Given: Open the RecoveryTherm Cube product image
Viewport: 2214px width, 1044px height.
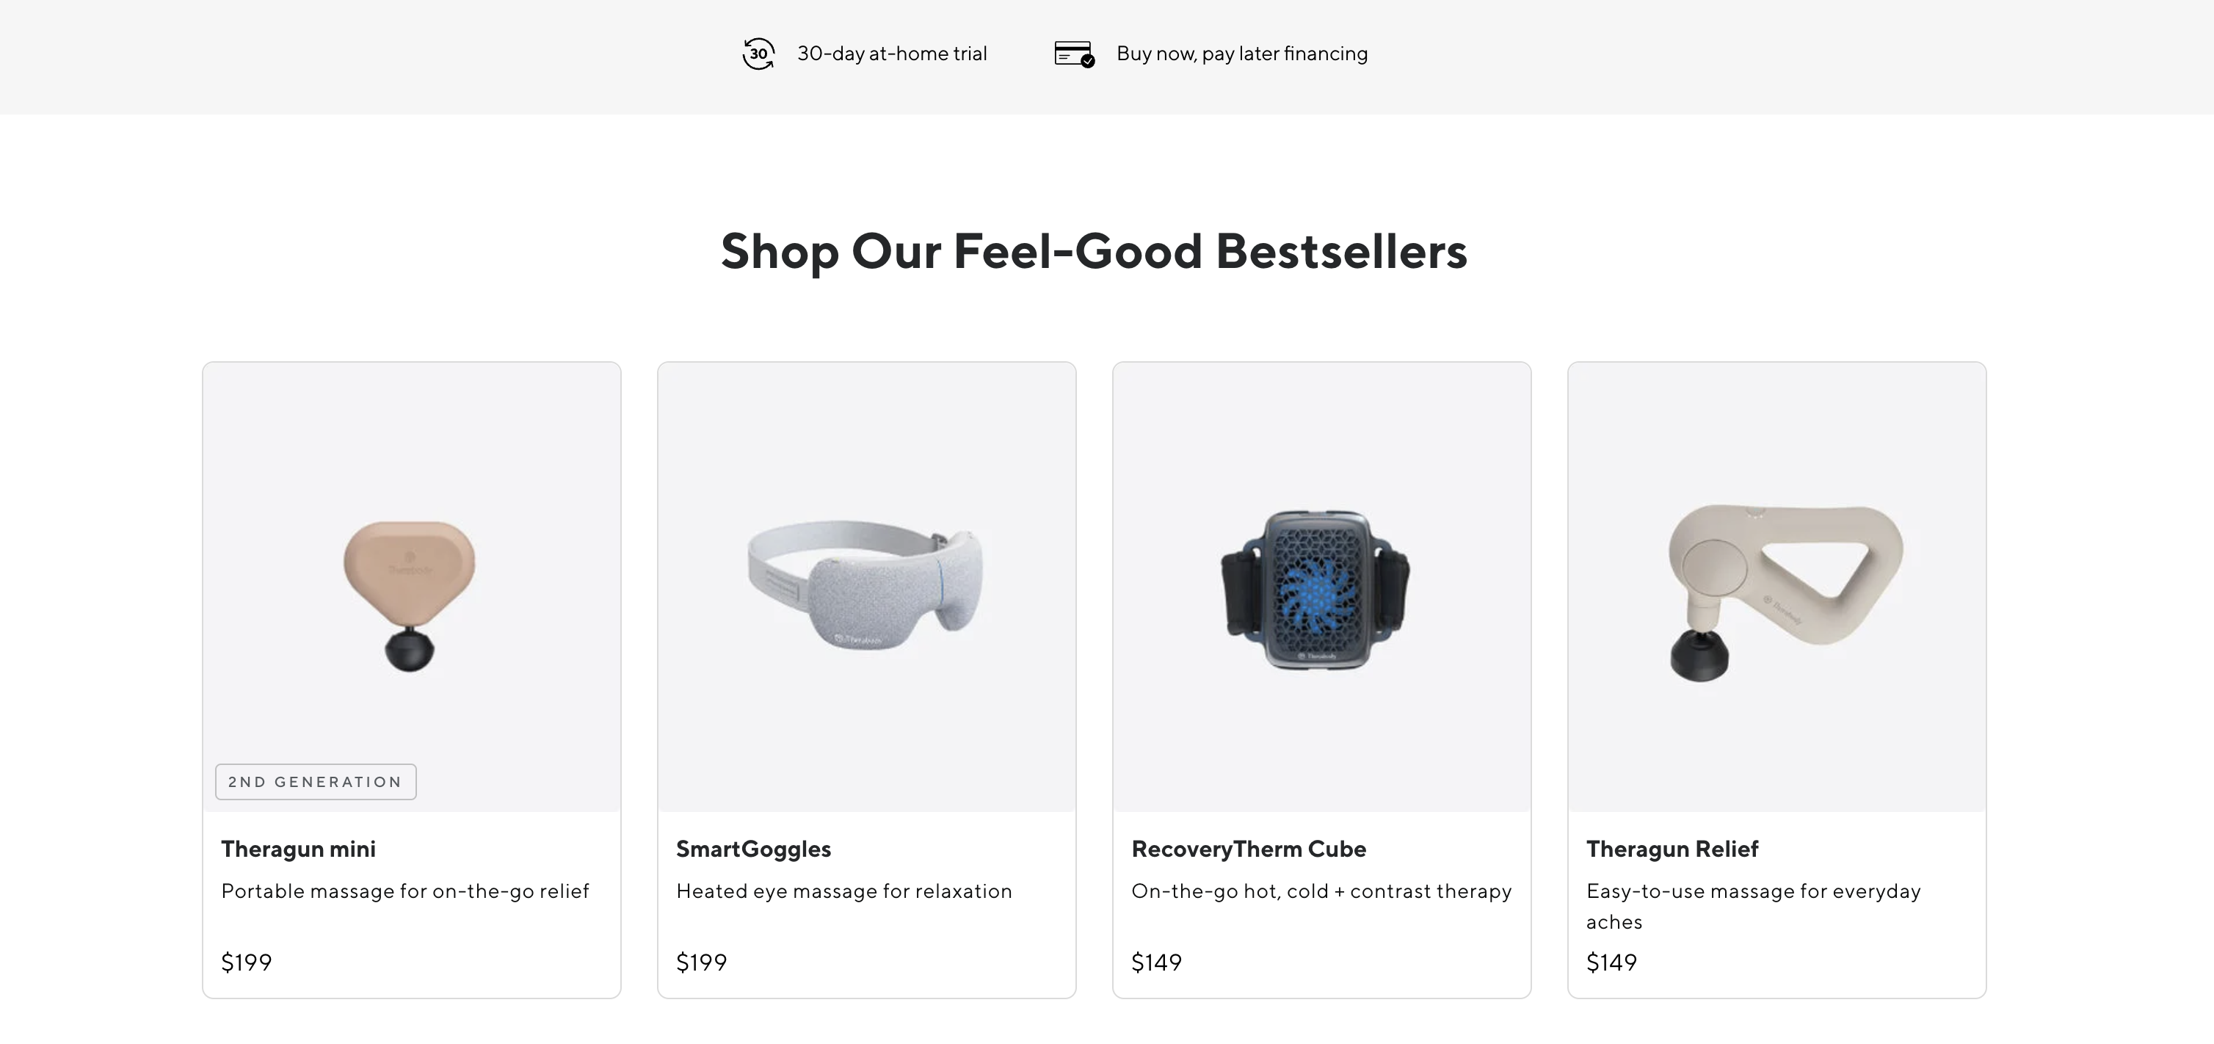Looking at the screenshot, I should (x=1322, y=587).
